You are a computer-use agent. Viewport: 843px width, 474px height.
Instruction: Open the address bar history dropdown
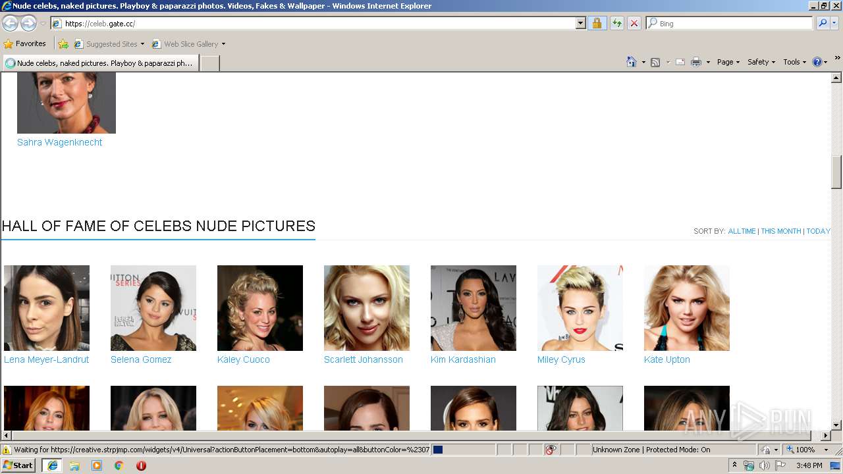click(x=580, y=23)
